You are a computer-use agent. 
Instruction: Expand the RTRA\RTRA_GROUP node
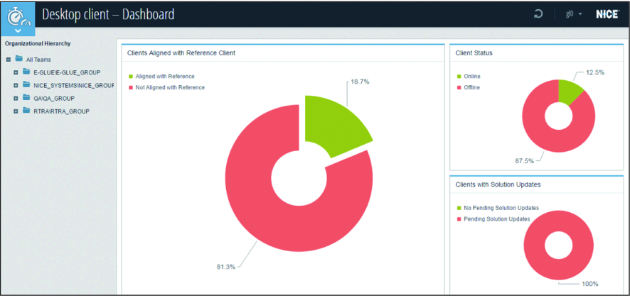[16, 111]
